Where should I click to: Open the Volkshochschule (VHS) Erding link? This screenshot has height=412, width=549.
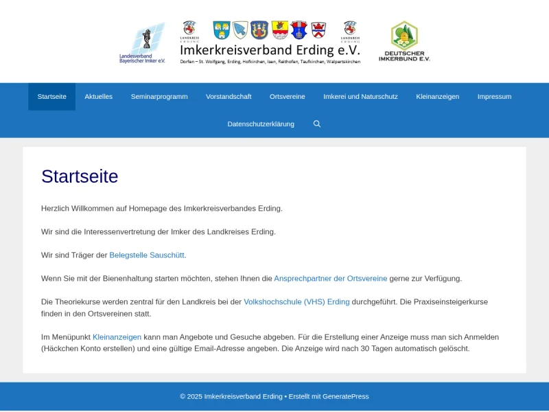click(x=296, y=302)
